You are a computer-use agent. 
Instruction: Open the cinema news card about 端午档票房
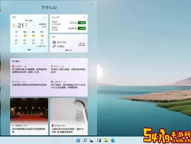pos(29,117)
